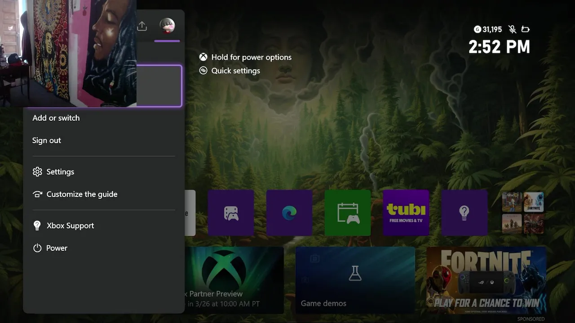Image resolution: width=575 pixels, height=323 pixels.
Task: Open the Game demos card
Action: click(355, 280)
